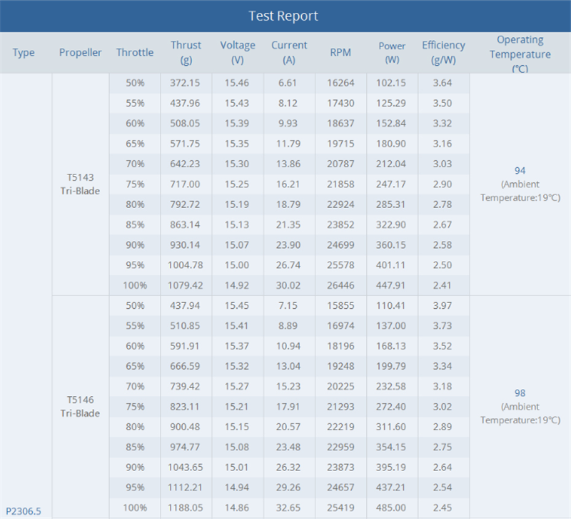The width and height of the screenshot is (571, 519).
Task: Click the 94 operating temperature value
Action: [x=520, y=171]
